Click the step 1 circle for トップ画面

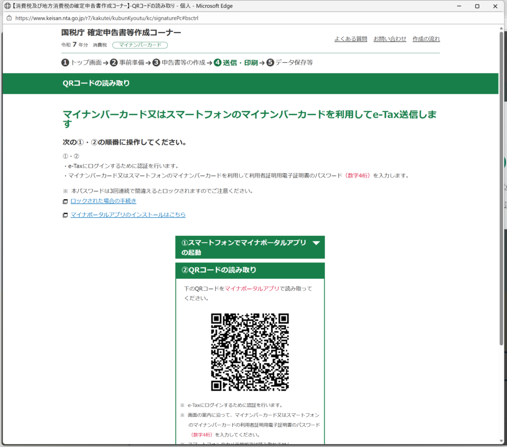(65, 63)
